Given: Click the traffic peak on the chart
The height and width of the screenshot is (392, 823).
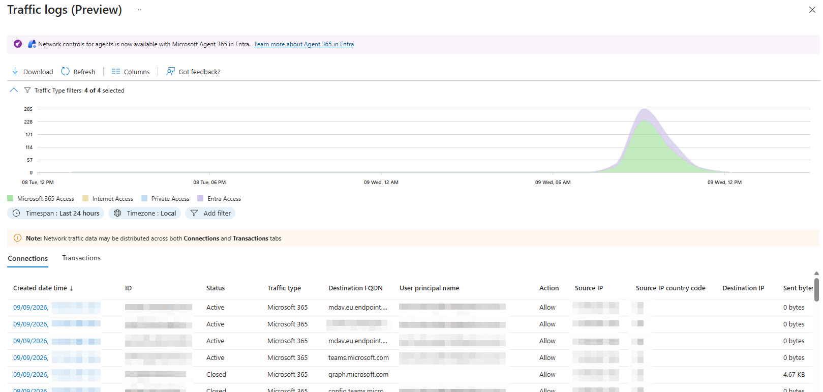Looking at the screenshot, I should [x=645, y=110].
